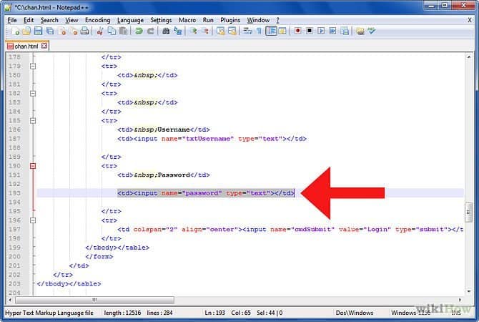
Task: Click the INS indicator in status bar
Action: pyautogui.click(x=456, y=313)
